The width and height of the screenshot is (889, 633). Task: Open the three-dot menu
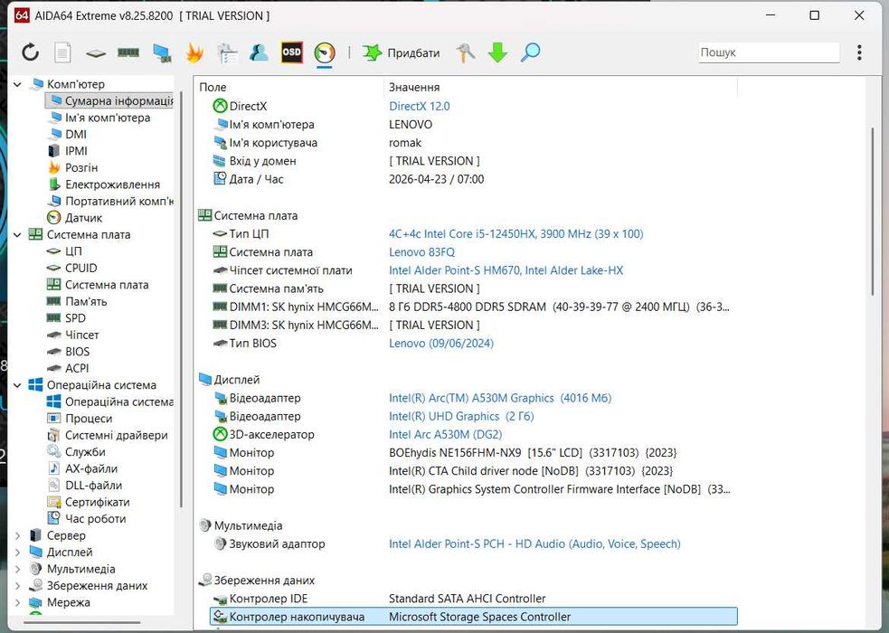point(859,52)
